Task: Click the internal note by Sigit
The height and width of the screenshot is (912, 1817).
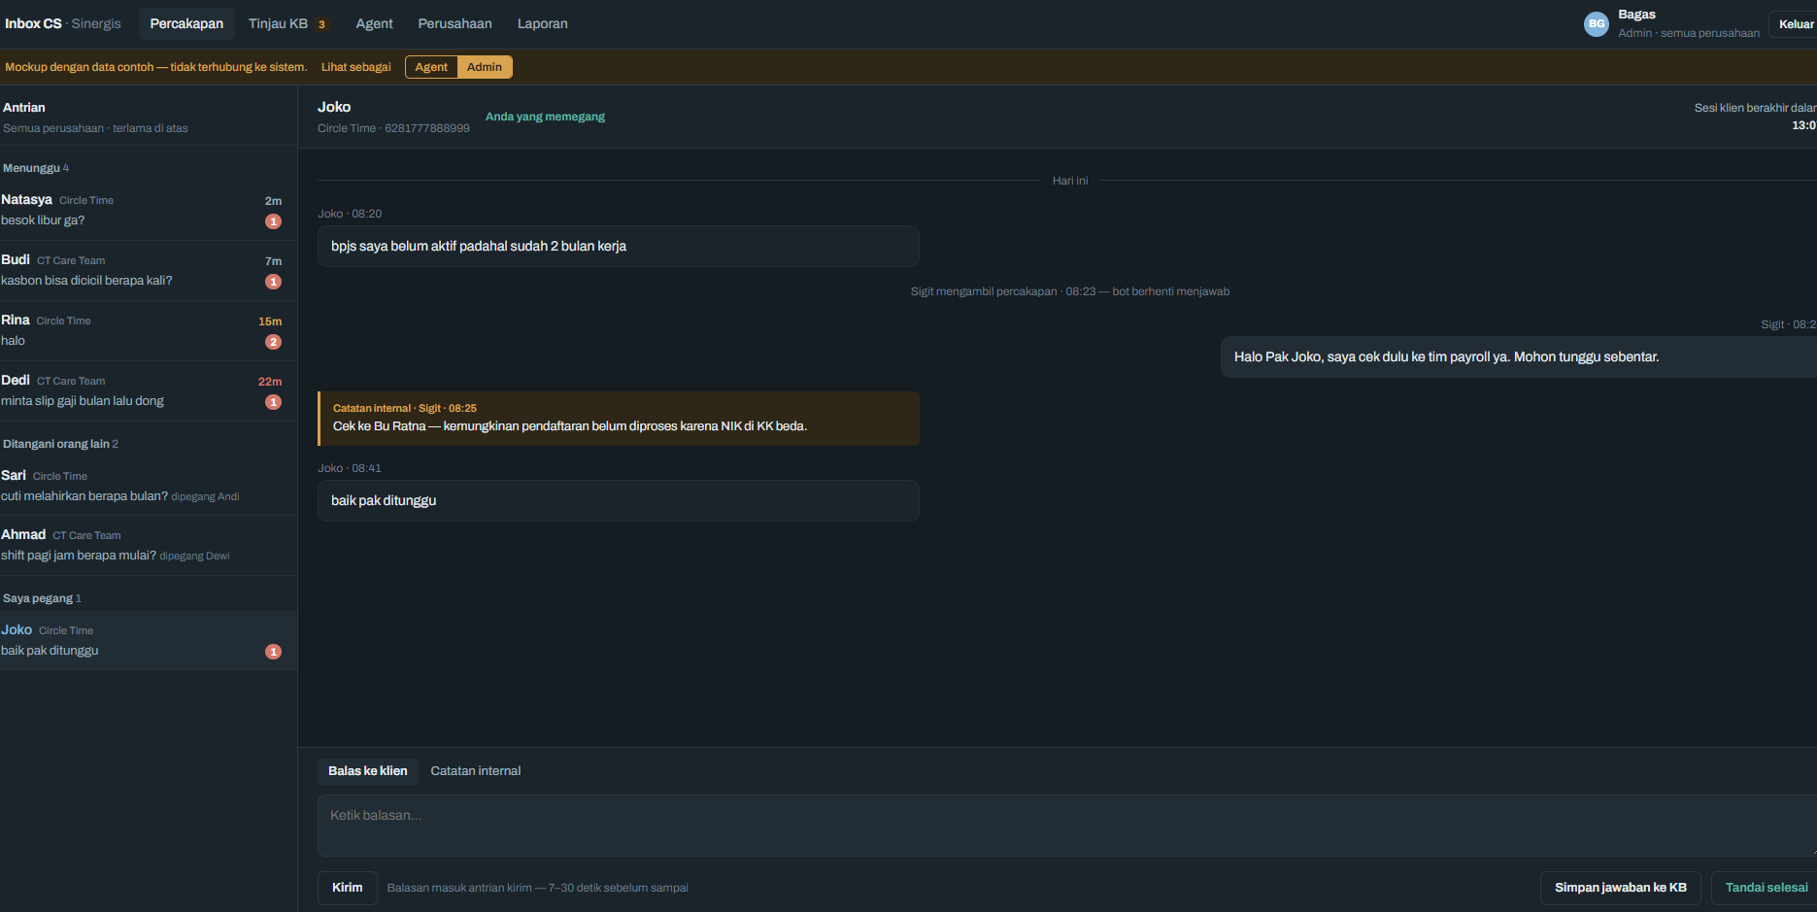Action: 619,419
